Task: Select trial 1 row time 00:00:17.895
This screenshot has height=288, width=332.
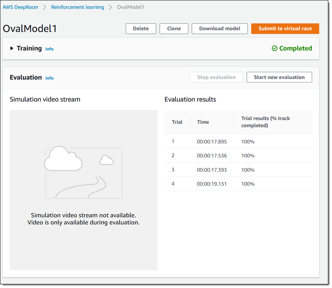Action: [x=212, y=142]
